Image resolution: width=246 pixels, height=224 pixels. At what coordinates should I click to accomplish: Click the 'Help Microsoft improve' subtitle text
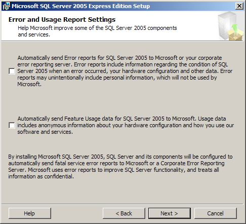click(97, 28)
